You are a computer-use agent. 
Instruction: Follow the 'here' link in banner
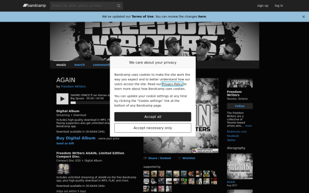click(202, 16)
